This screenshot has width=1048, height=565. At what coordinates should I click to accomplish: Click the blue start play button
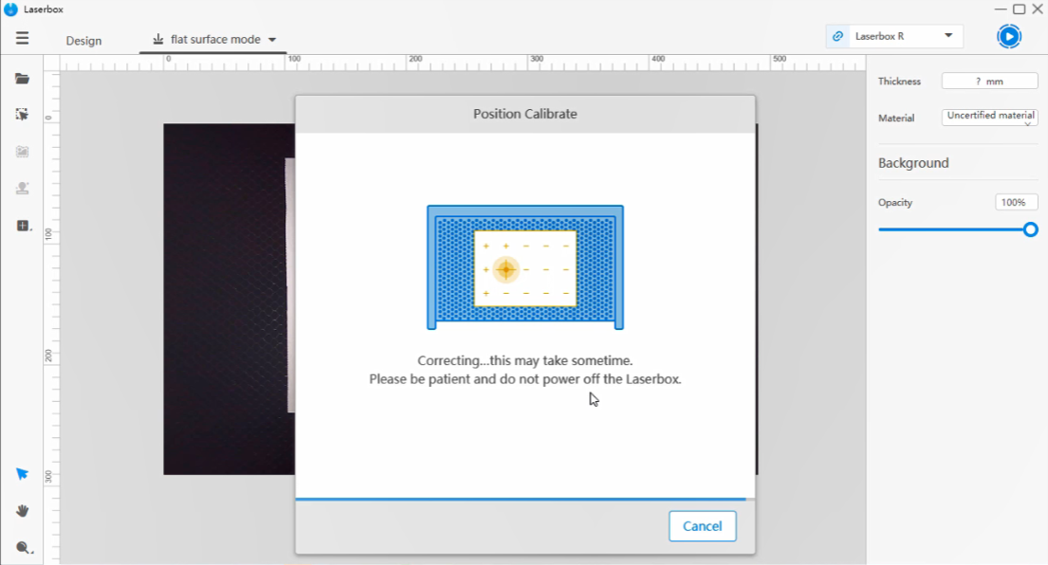[x=1008, y=36]
